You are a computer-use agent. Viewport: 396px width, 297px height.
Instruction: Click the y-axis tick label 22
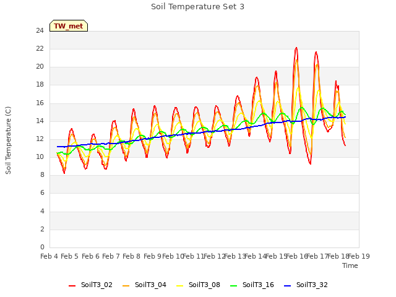pos(40,49)
